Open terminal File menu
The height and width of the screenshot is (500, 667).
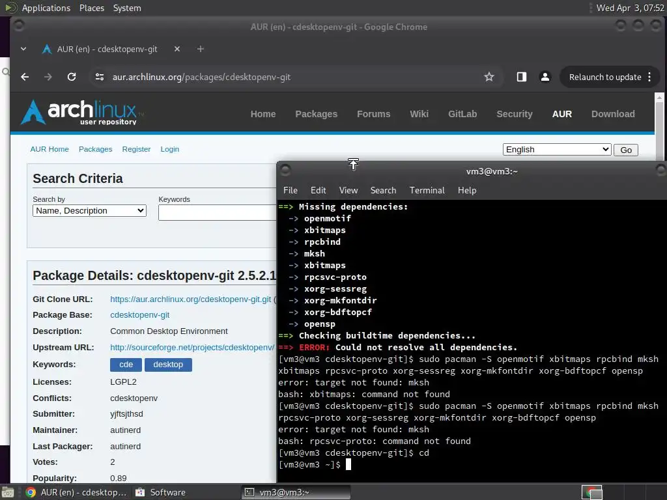pos(291,191)
